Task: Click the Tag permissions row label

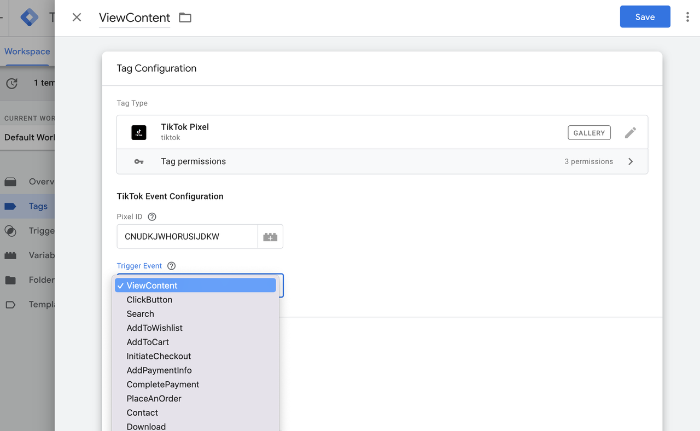Action: (x=193, y=161)
